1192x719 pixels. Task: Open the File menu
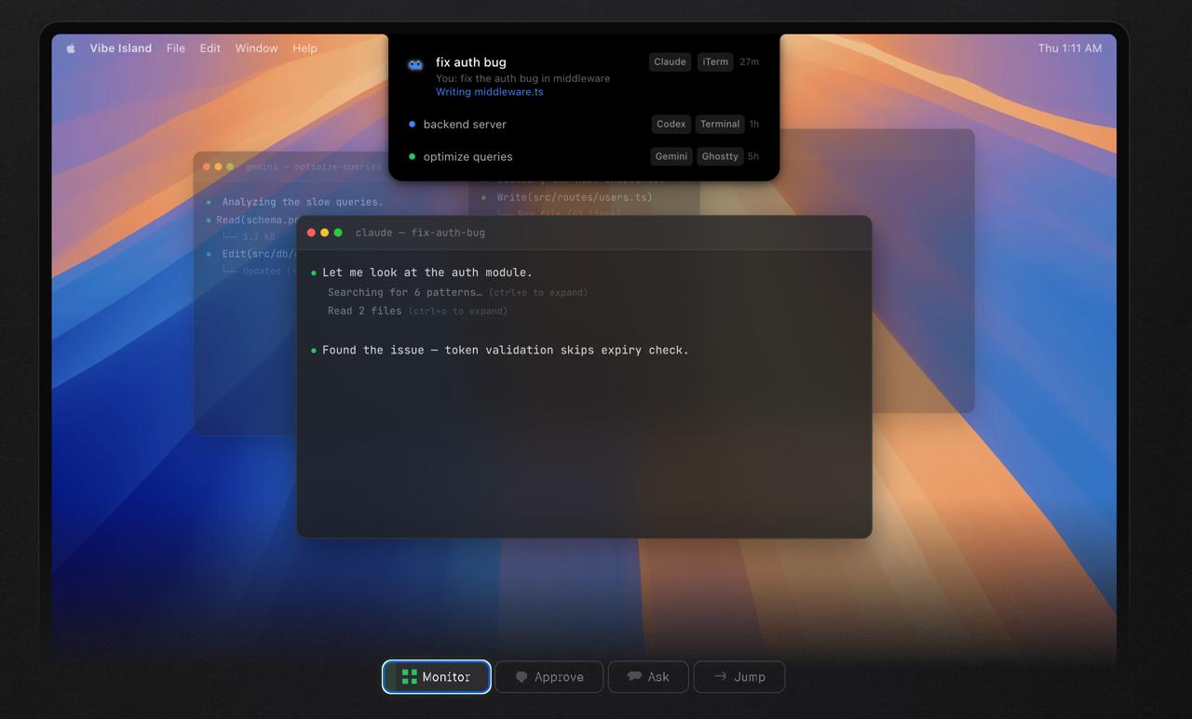coord(175,48)
